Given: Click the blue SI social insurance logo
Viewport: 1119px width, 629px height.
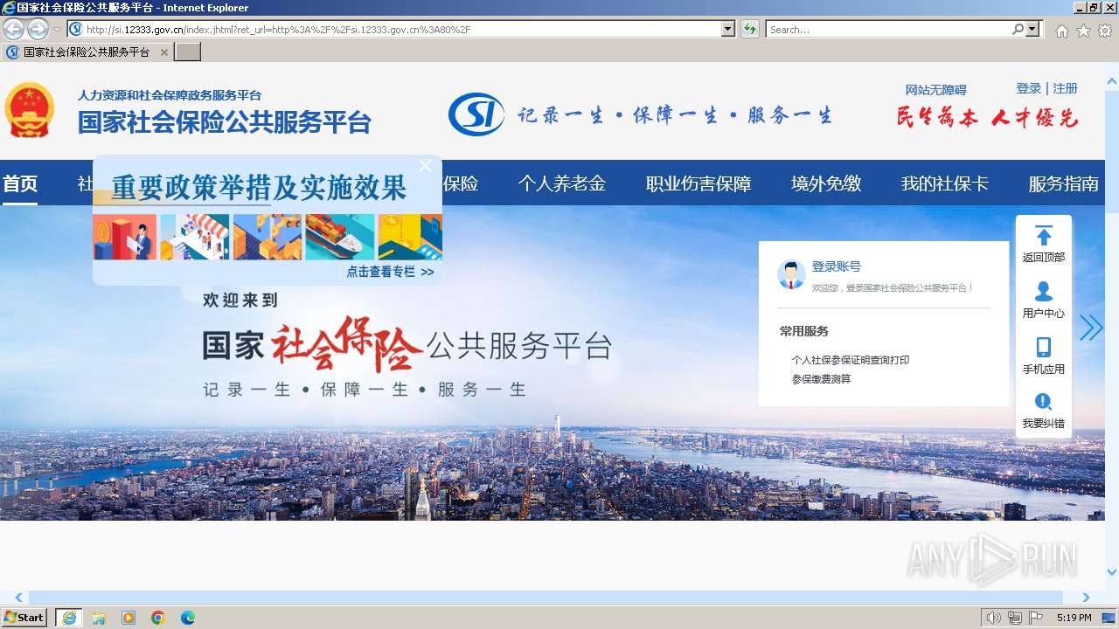Looking at the screenshot, I should tap(476, 114).
